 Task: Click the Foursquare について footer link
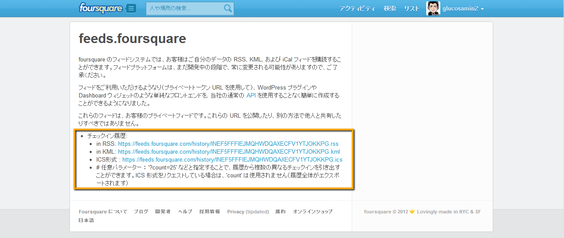(103, 212)
